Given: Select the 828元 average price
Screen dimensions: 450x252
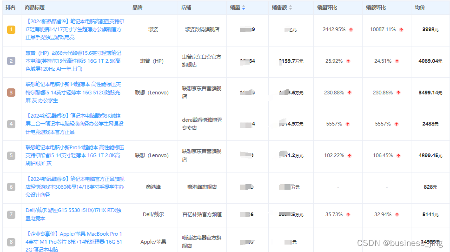Looking at the screenshot, I should click(x=430, y=187).
